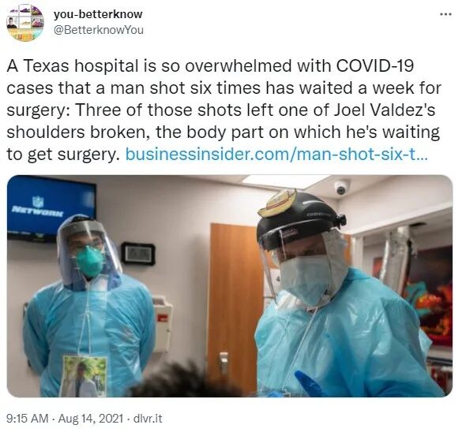Click the wooden door in the photo
The height and width of the screenshot is (436, 462).
(235, 306)
